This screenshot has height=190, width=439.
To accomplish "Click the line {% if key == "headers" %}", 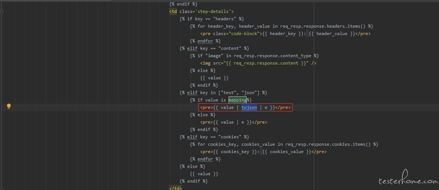I will click(x=212, y=19).
